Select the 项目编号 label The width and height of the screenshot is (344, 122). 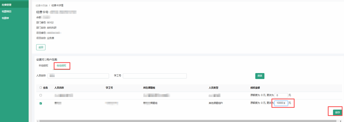point(41,33)
